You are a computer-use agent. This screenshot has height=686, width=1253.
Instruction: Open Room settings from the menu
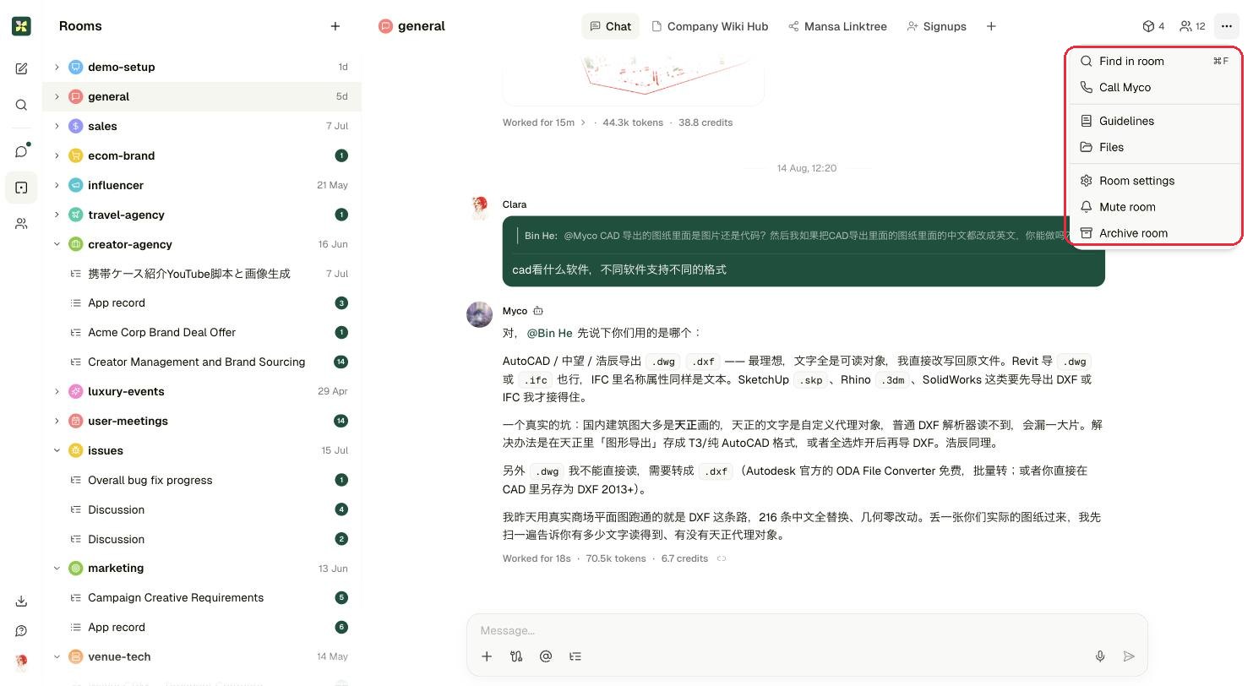(1154, 181)
